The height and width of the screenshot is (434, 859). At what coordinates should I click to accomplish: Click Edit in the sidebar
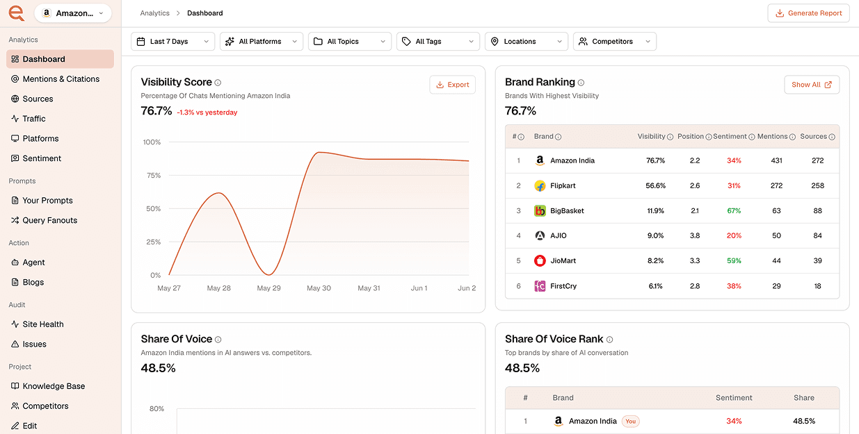pos(60,426)
